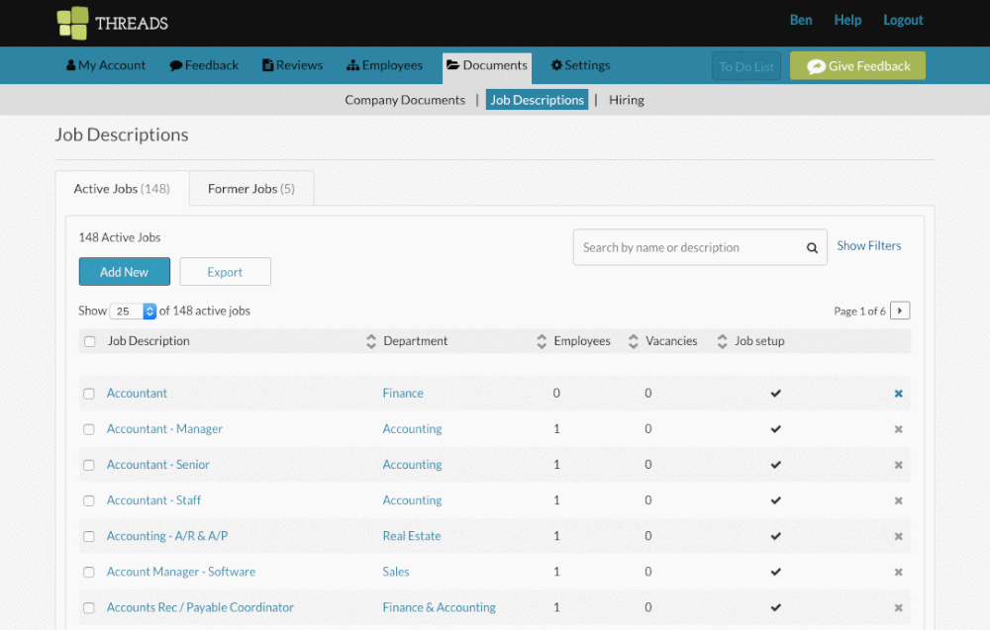This screenshot has height=630, width=990.
Task: Switch to Former Jobs tab
Action: click(251, 189)
